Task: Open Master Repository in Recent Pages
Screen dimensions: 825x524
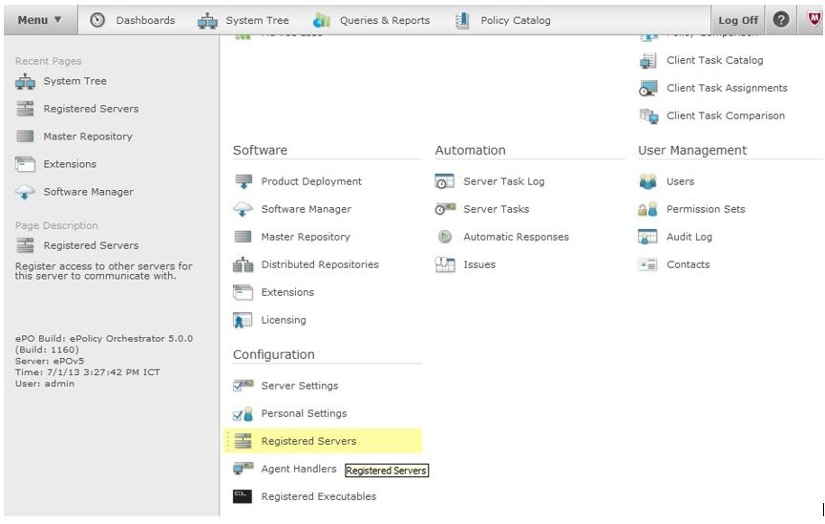Action: 88,136
